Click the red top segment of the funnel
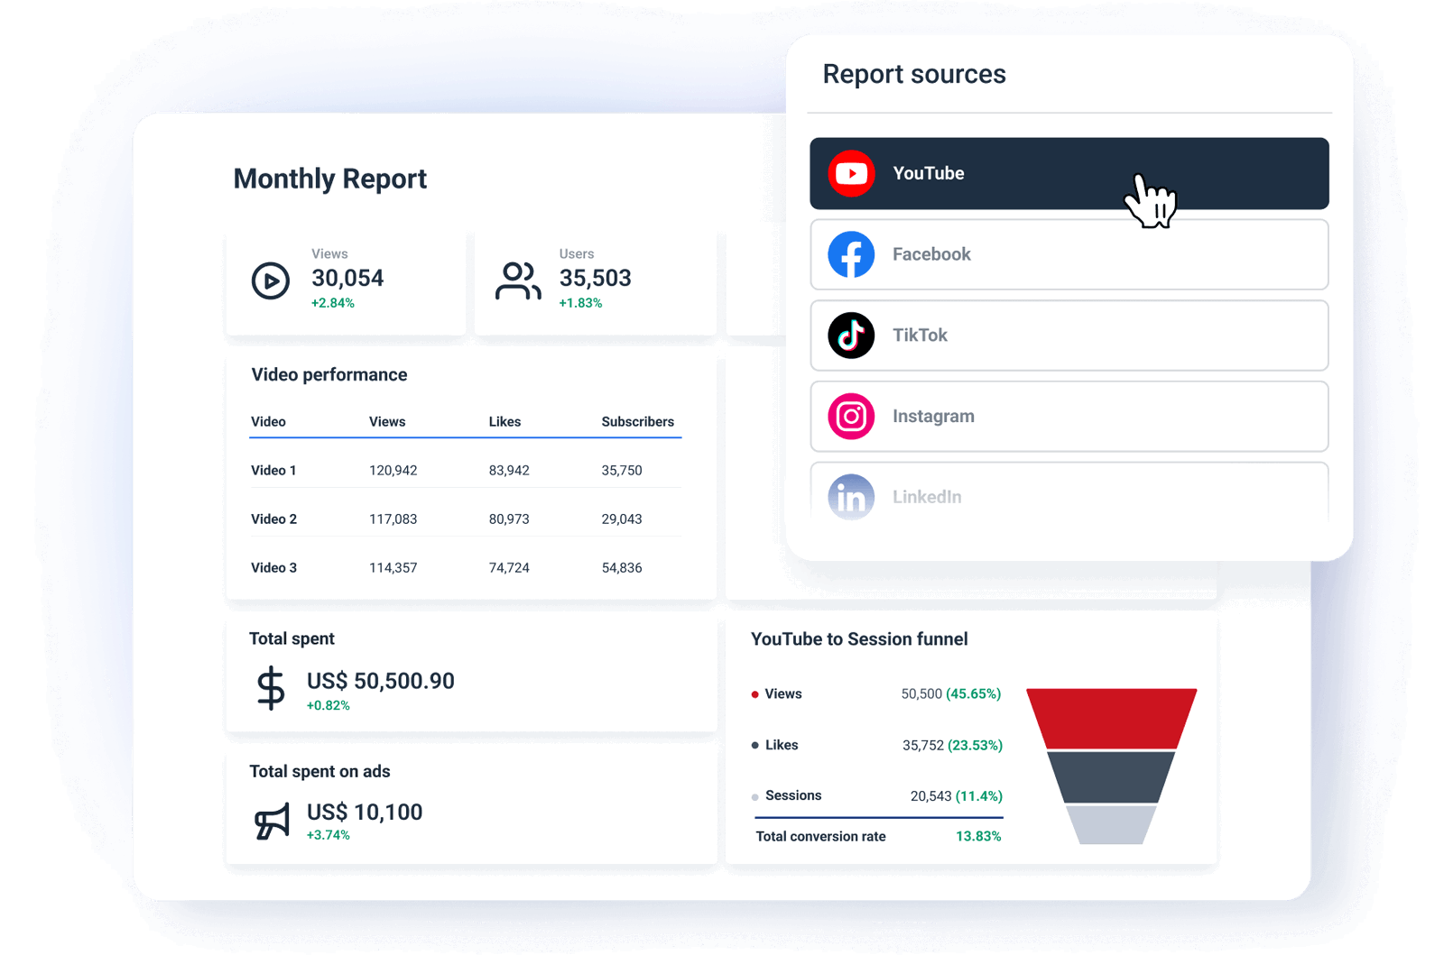The width and height of the screenshot is (1444, 955). coord(1110,717)
